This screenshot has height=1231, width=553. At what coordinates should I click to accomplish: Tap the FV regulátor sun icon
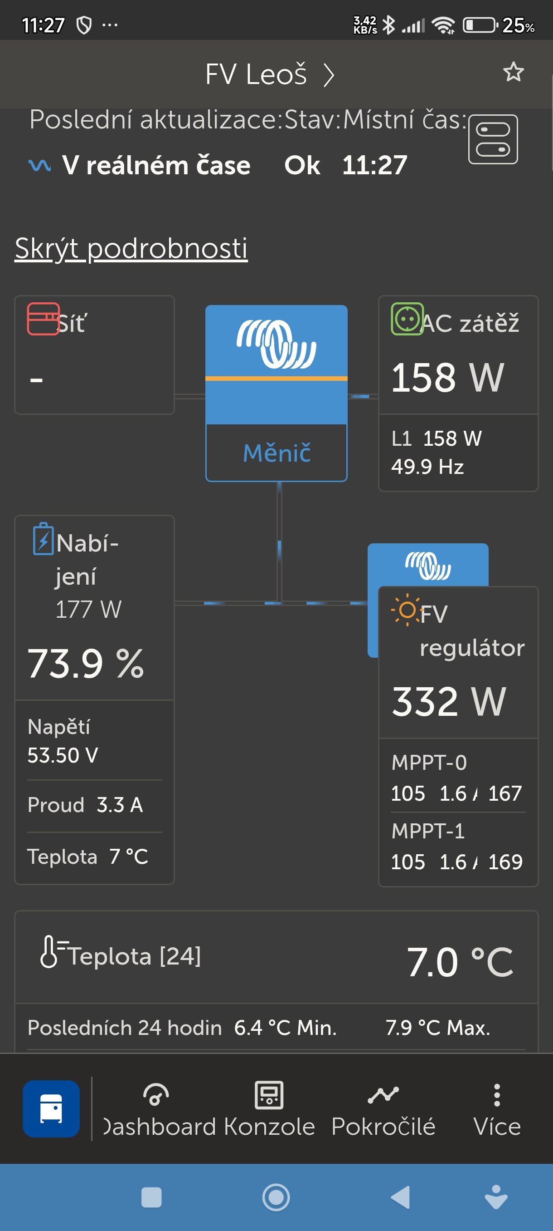pos(407,610)
